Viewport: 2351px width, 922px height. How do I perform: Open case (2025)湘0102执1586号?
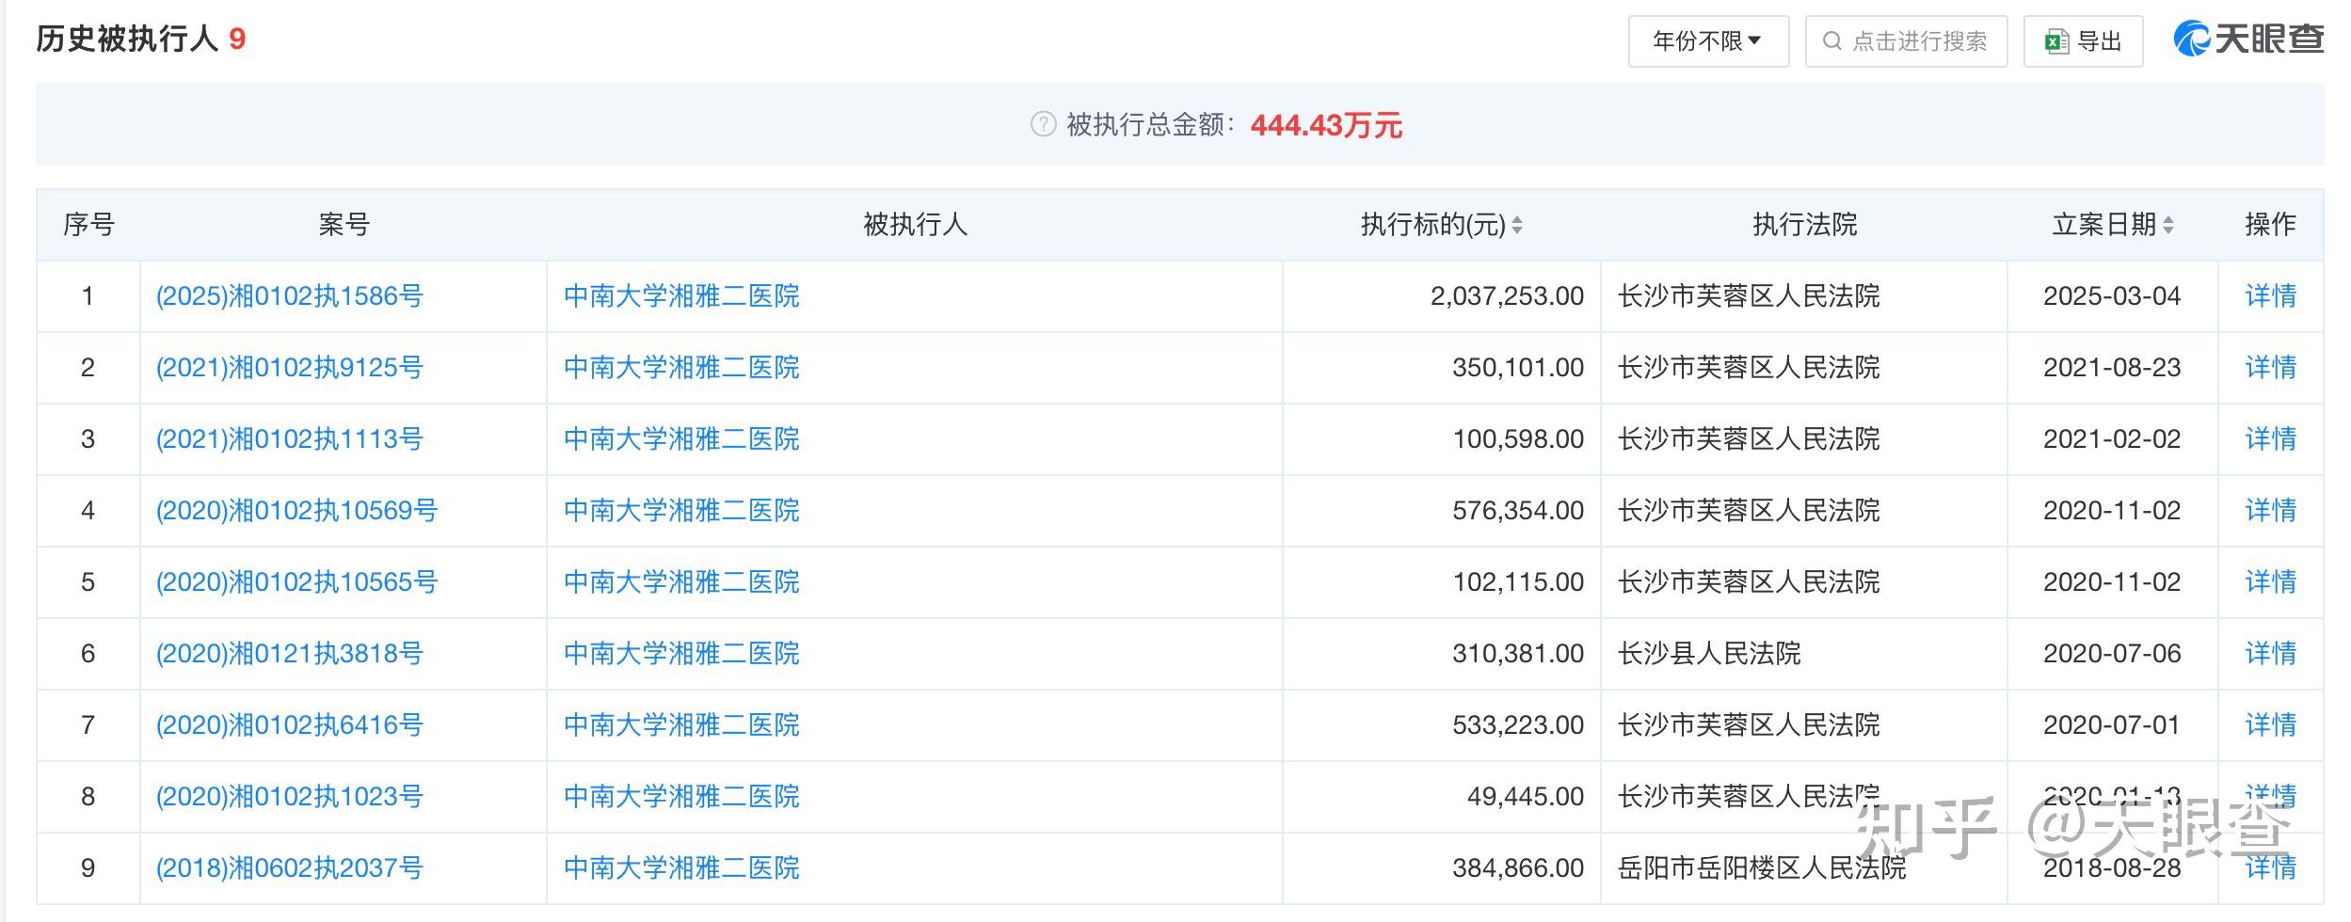click(290, 296)
